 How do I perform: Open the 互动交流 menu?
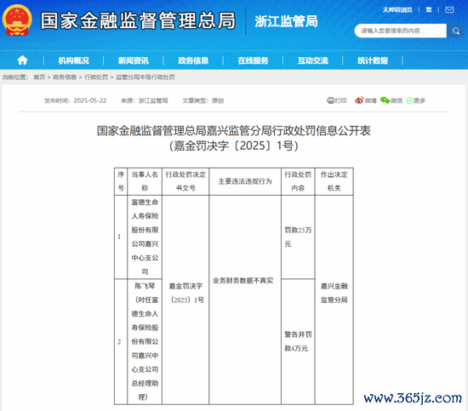313,60
